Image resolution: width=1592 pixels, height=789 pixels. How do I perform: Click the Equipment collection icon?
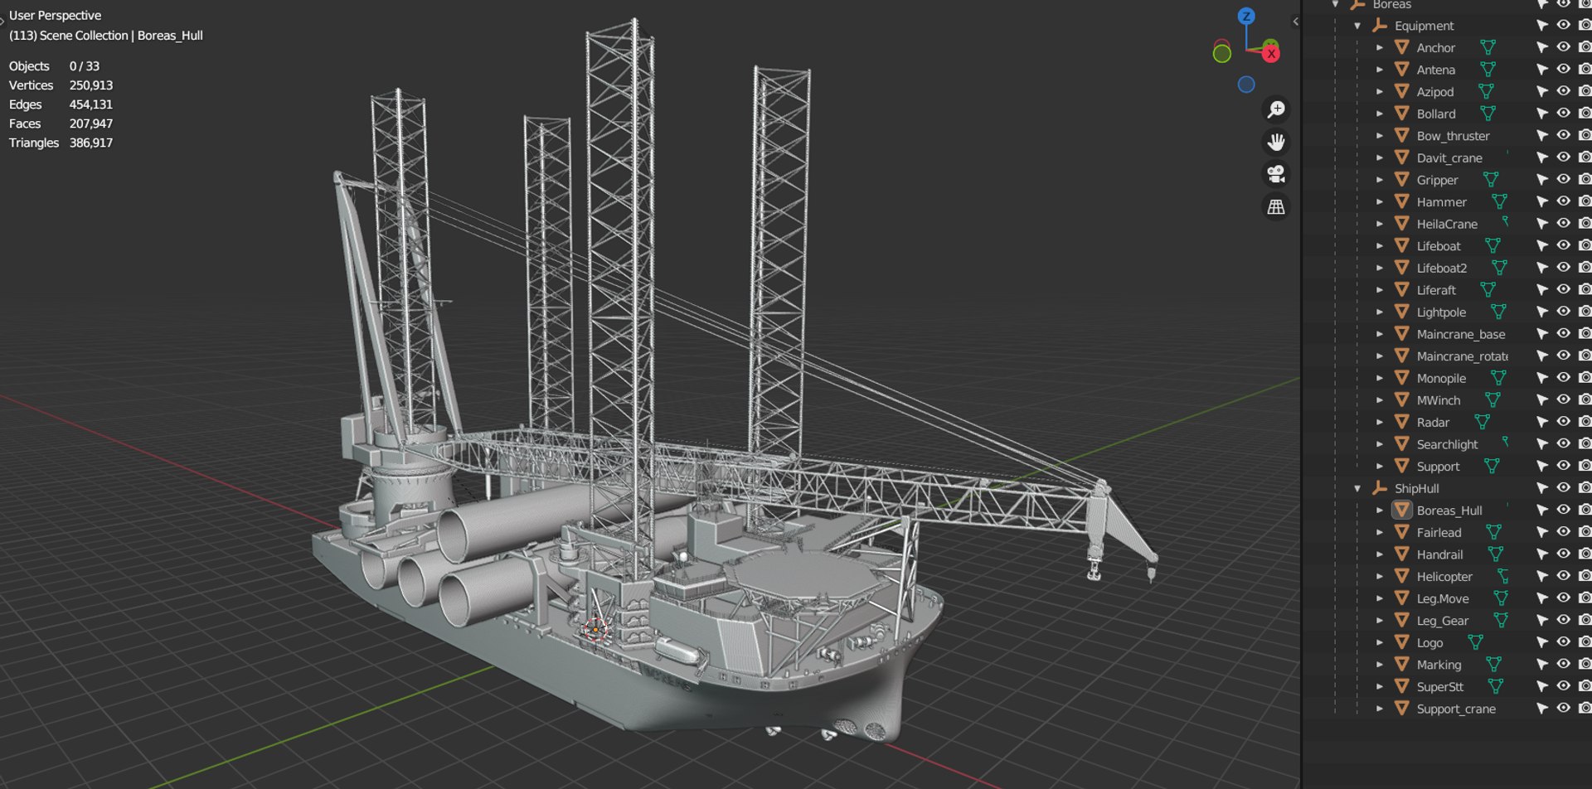click(1380, 26)
